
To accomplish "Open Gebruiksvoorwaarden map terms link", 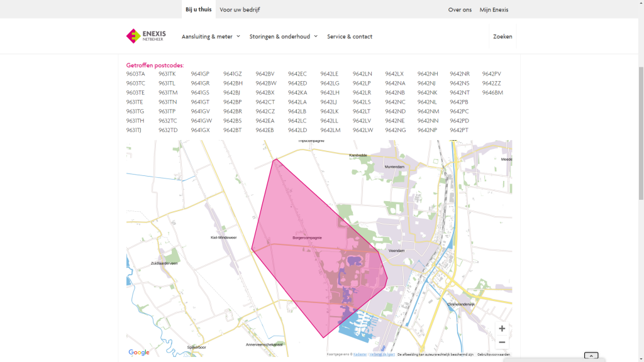I will 494,354.
